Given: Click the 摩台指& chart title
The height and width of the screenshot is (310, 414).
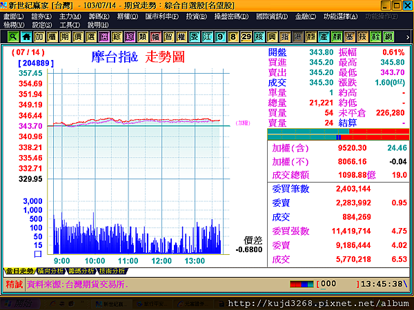Looking at the screenshot, I should [x=115, y=56].
